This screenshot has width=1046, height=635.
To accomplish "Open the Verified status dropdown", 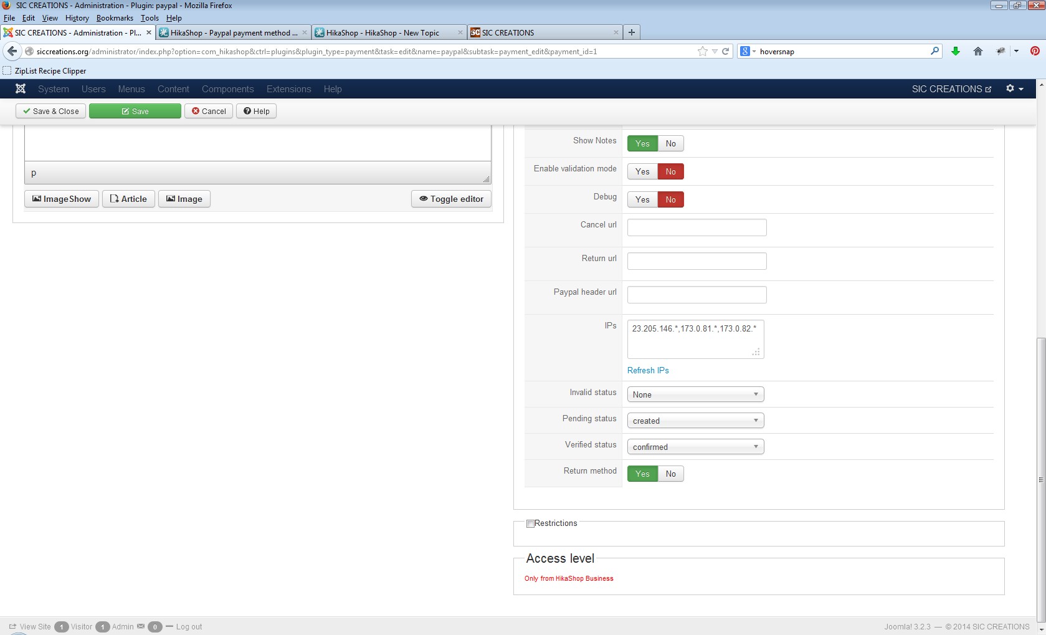I will (x=695, y=447).
